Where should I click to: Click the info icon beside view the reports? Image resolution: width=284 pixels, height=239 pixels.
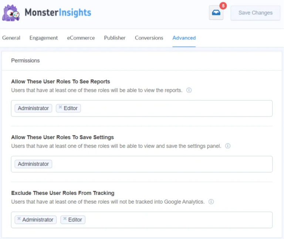point(189,90)
